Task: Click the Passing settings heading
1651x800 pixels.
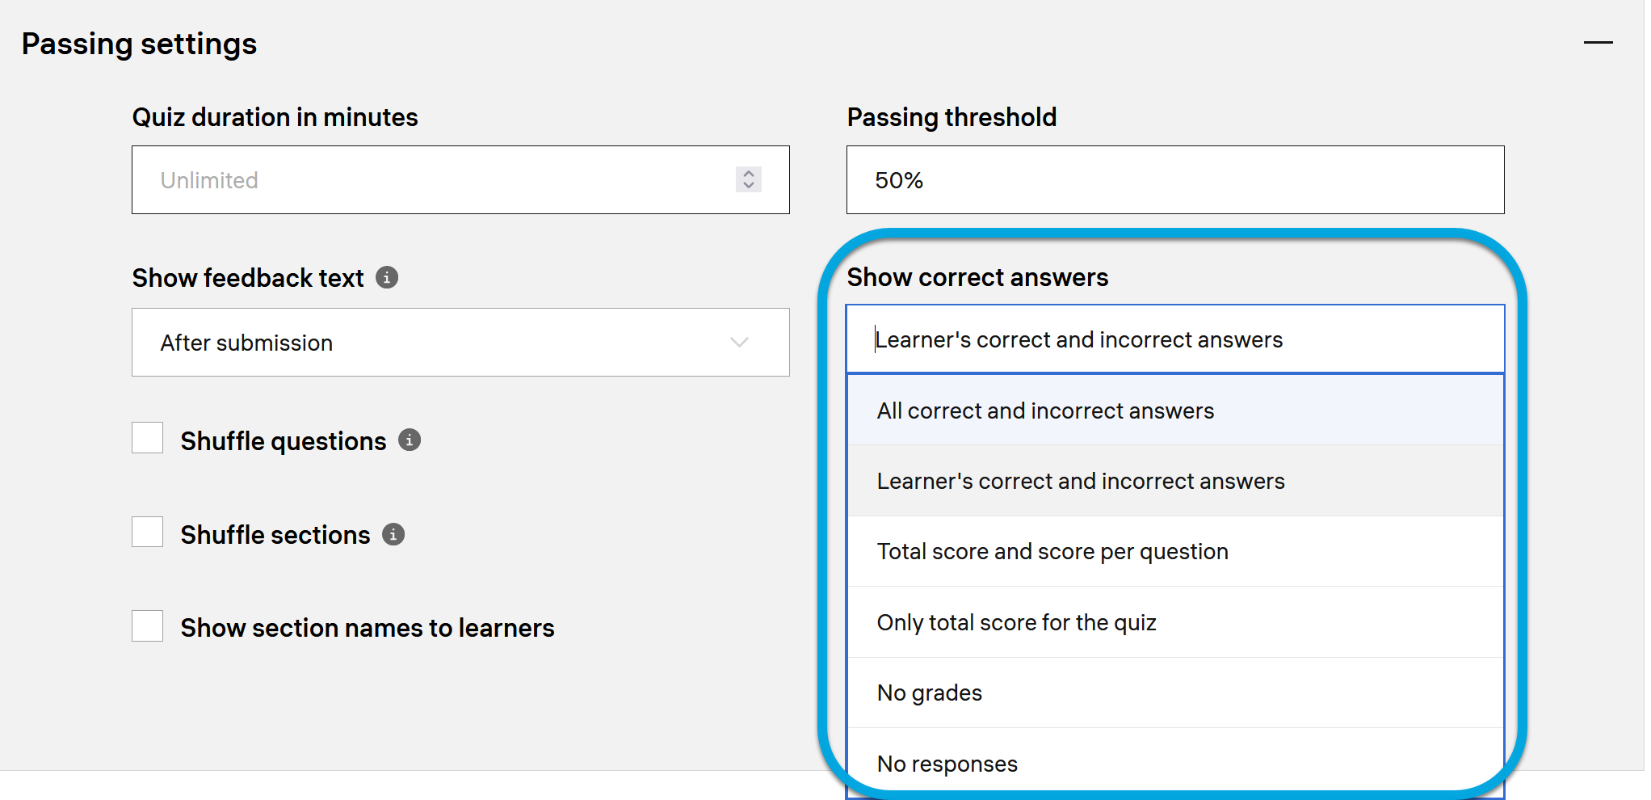Action: pyautogui.click(x=139, y=44)
